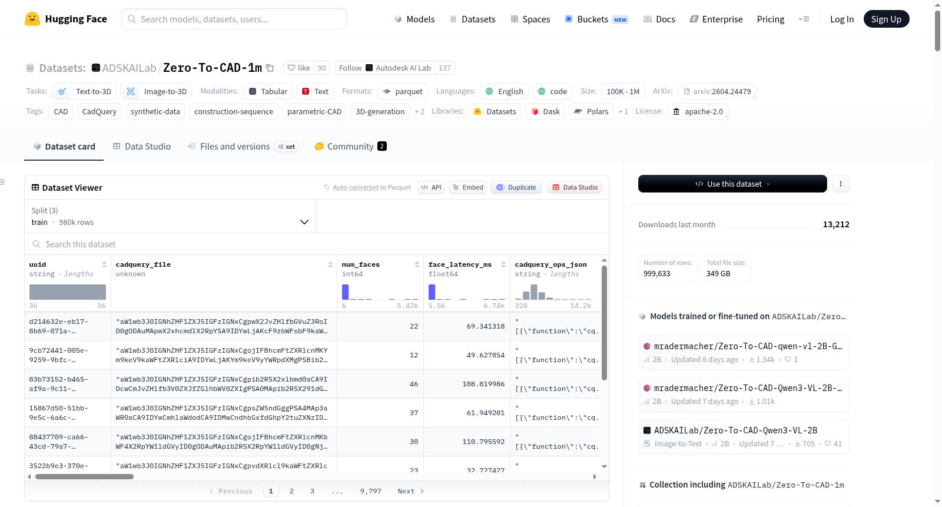Open the mradermacher/Zero-To-CAD-qwen-v1-2B model card
942x507 pixels.
pyautogui.click(x=744, y=353)
